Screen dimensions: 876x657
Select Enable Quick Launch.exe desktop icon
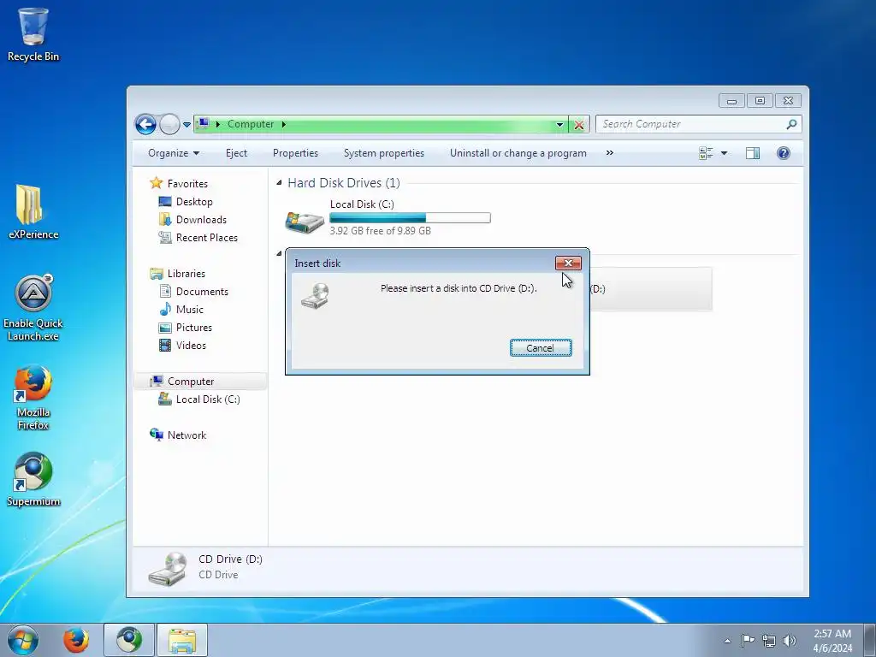coord(33,308)
